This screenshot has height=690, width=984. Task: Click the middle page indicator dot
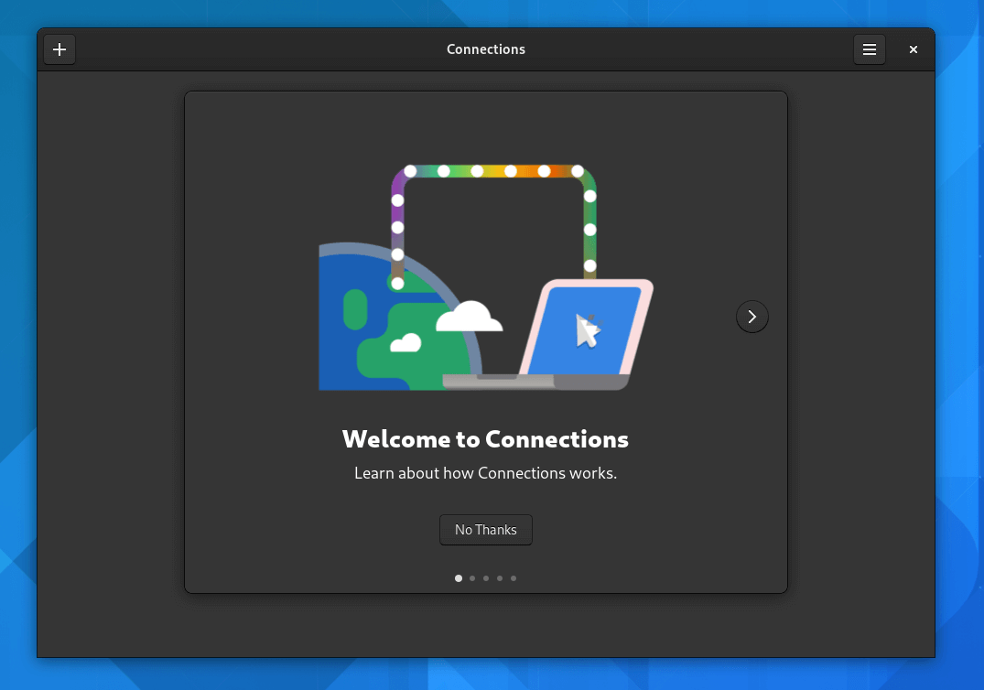486,577
